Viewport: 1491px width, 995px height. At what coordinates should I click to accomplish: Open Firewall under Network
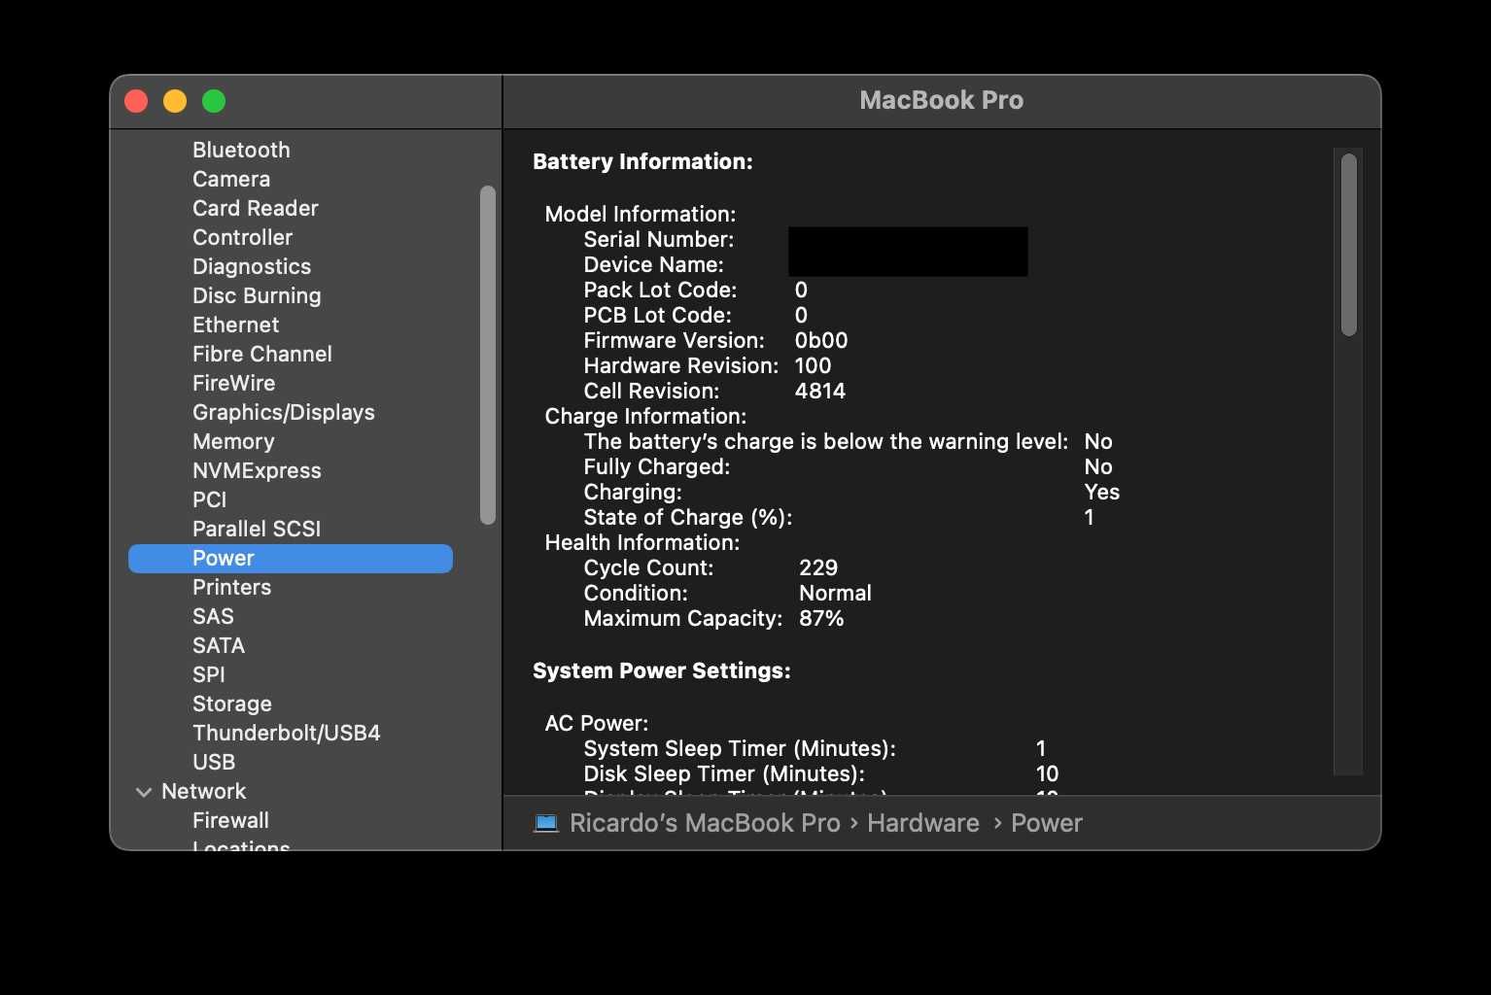click(230, 820)
